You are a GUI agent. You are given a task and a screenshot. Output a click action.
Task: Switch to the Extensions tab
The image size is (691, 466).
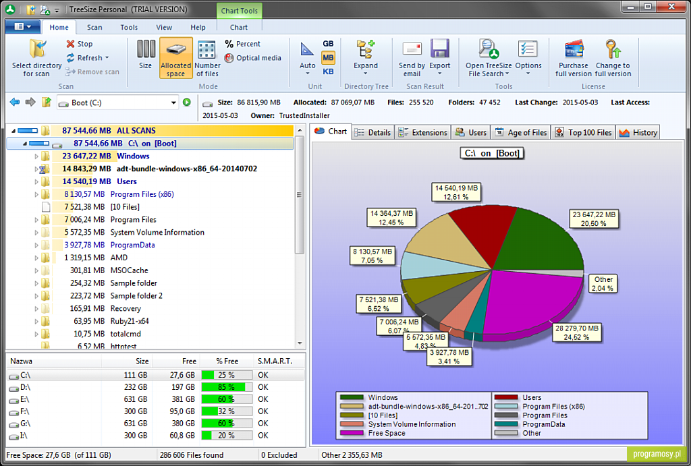(423, 133)
